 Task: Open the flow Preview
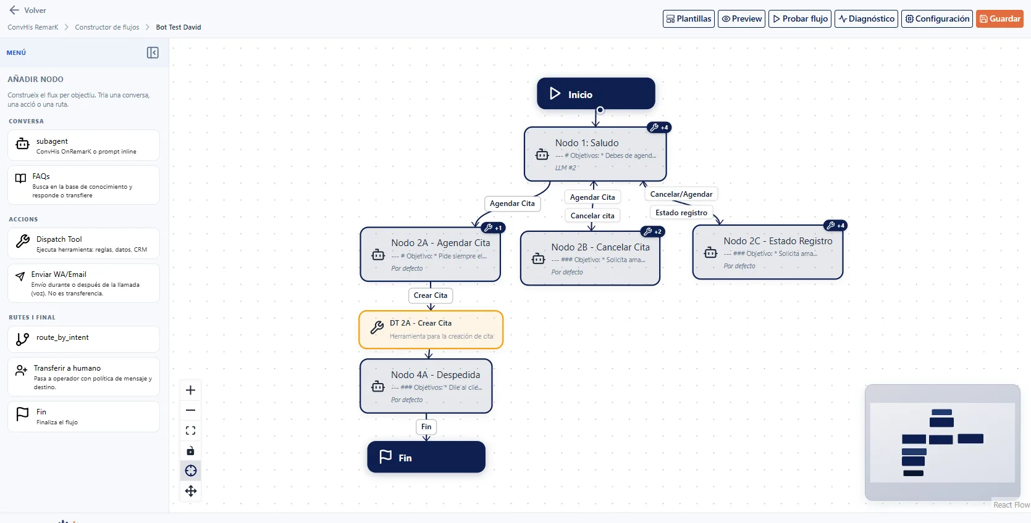(x=741, y=19)
